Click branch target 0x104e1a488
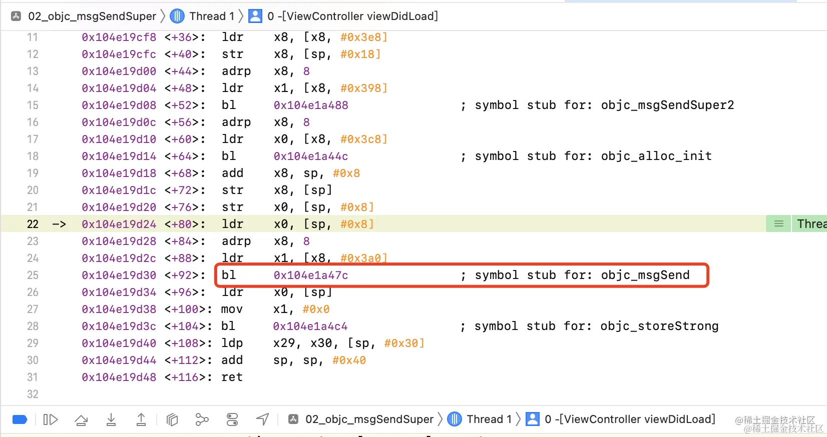827x437 pixels. point(311,105)
